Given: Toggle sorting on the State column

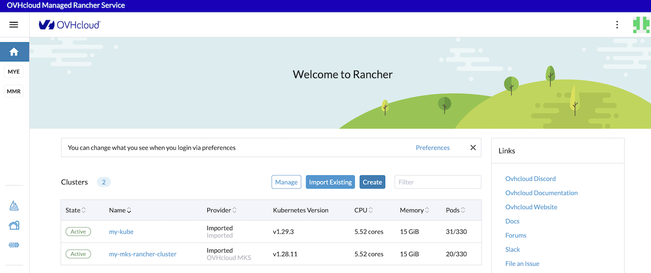Looking at the screenshot, I should (84, 210).
